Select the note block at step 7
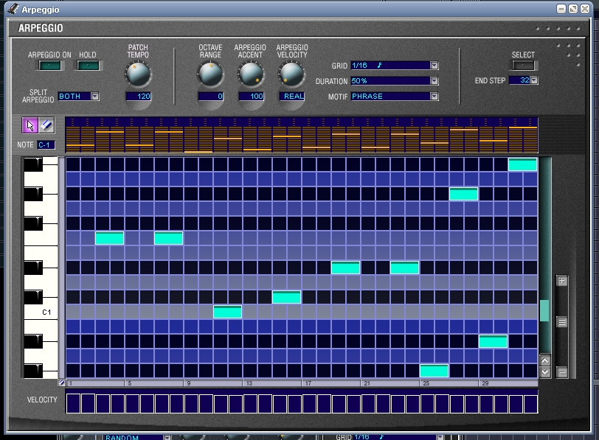 [168, 238]
